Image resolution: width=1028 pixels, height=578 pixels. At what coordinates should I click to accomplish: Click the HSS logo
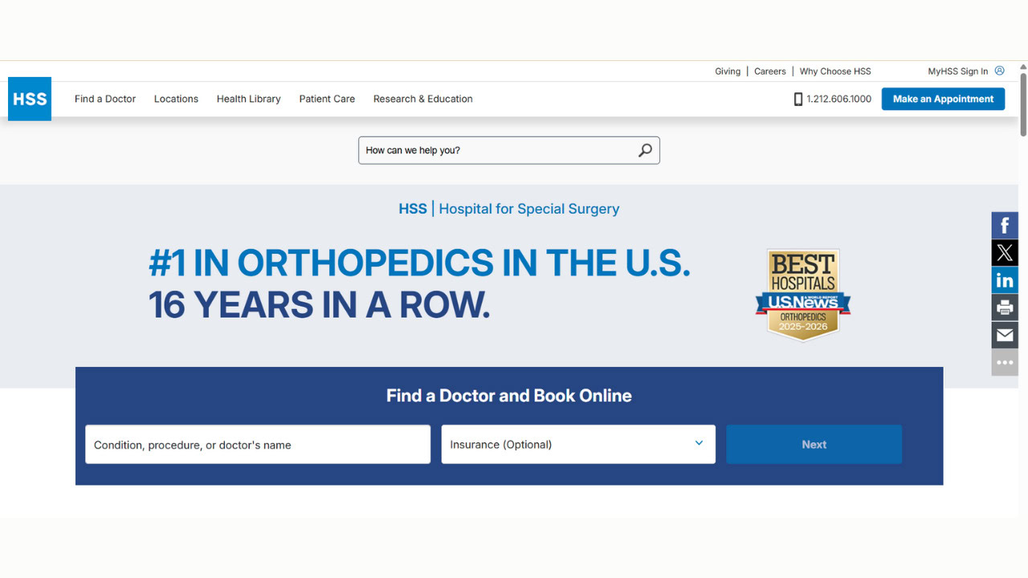pos(29,98)
